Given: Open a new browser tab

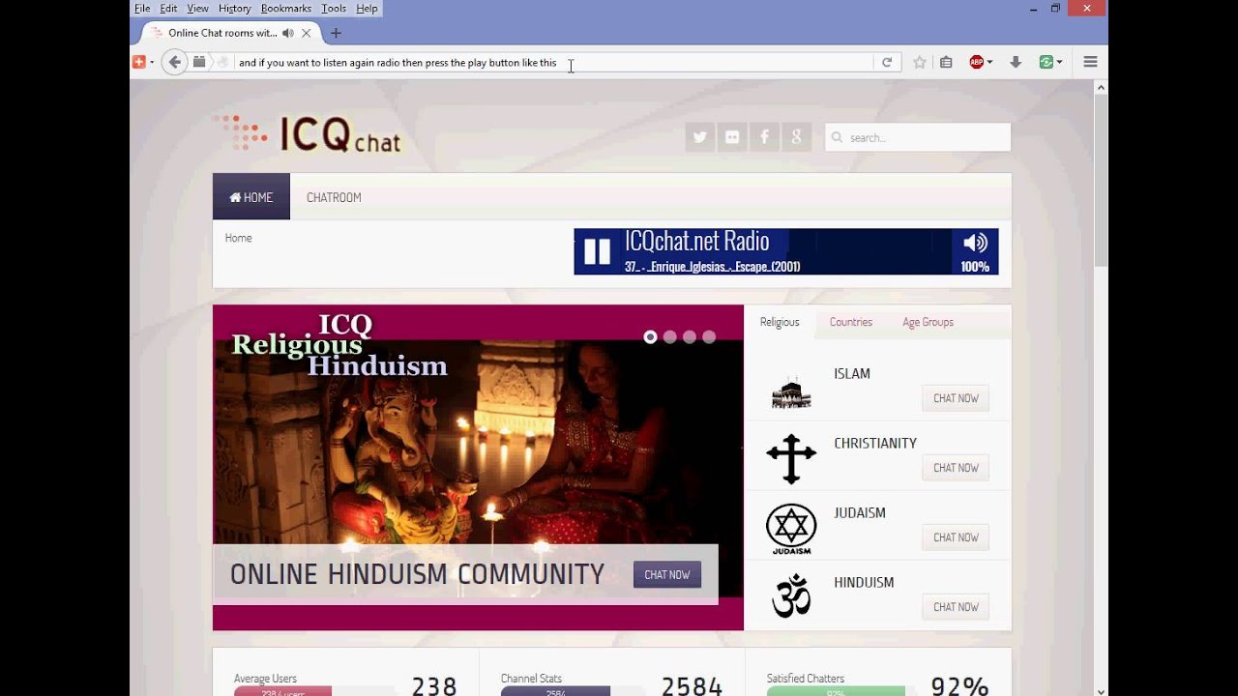Looking at the screenshot, I should 336,33.
